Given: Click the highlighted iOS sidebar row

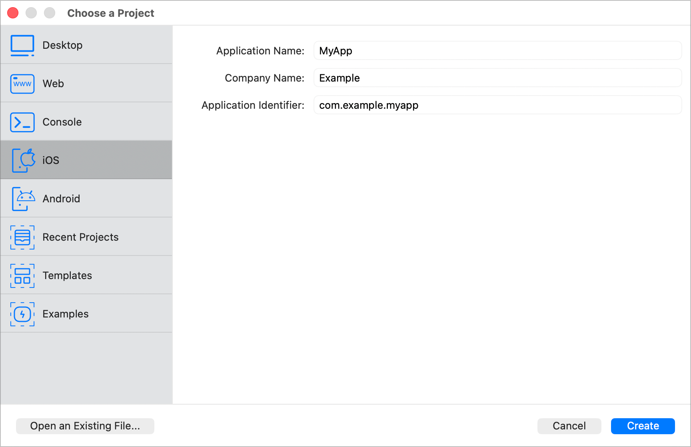Looking at the screenshot, I should tap(86, 160).
